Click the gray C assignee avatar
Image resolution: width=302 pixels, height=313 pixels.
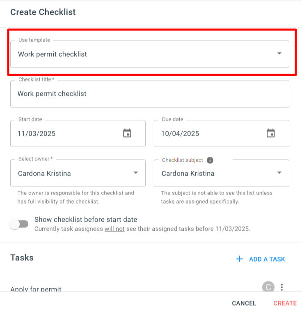[268, 287]
